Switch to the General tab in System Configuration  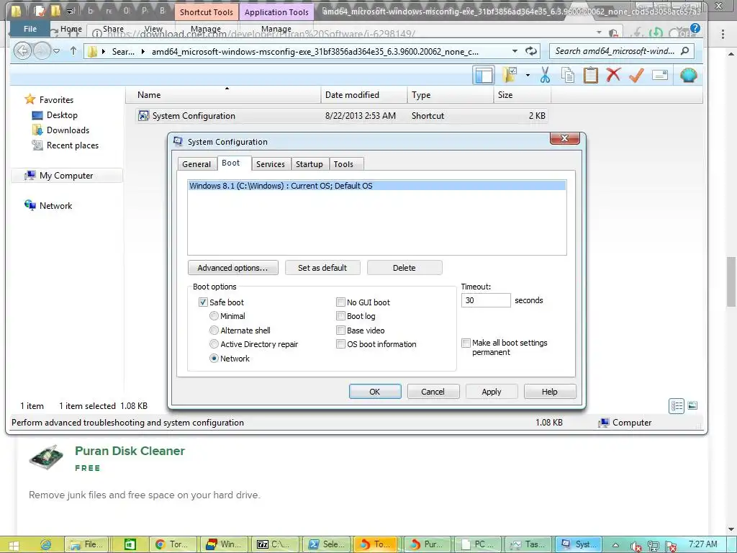click(196, 164)
